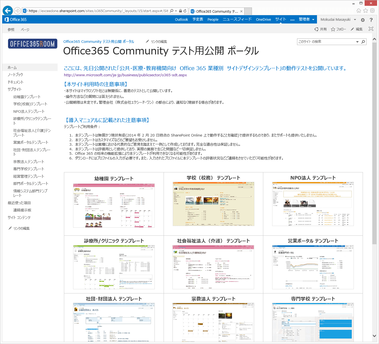Open 経営管理テンプレート navigation link
This screenshot has height=344, width=379.
29,176
